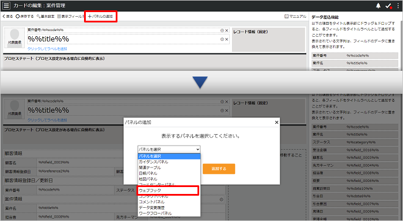Open settings gear on the undimmed 案件番号 label
Image resolution: width=403 pixels, height=221 pixels.
tap(222, 31)
